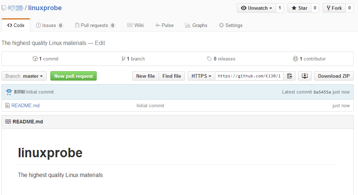
Task: View the 0 releases link
Action: click(221, 59)
